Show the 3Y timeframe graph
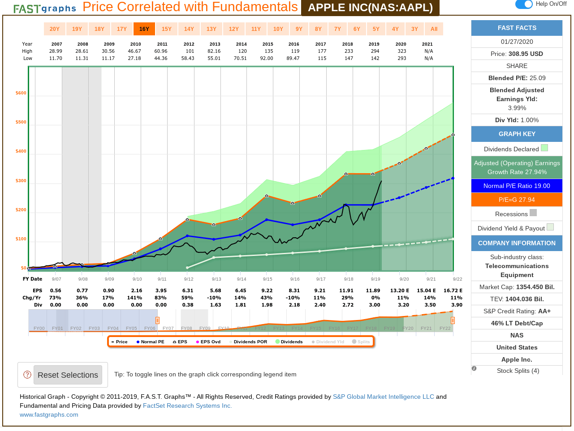 click(x=414, y=29)
